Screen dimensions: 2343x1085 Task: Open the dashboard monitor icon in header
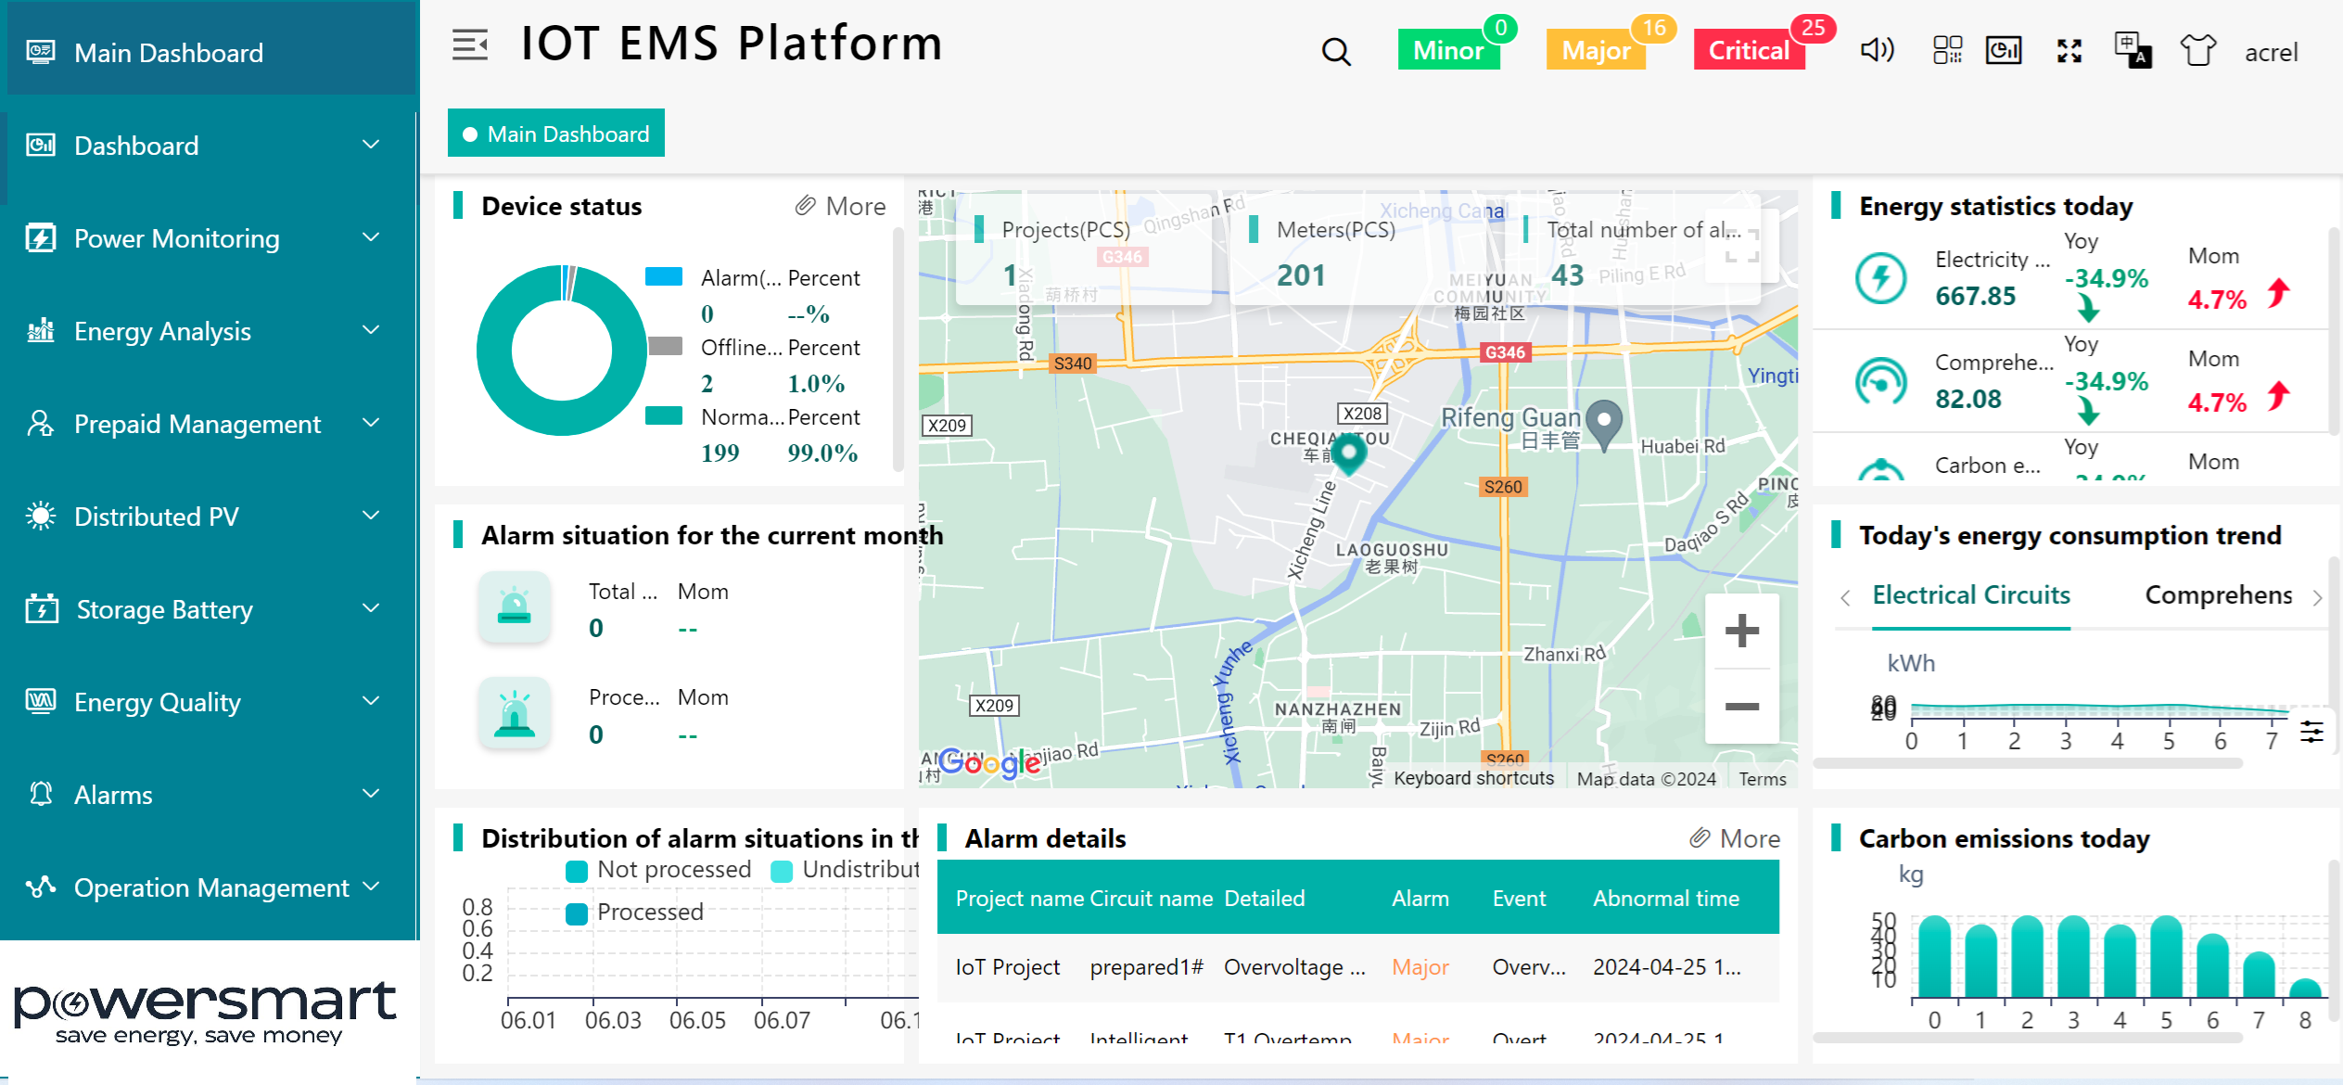click(x=2004, y=50)
